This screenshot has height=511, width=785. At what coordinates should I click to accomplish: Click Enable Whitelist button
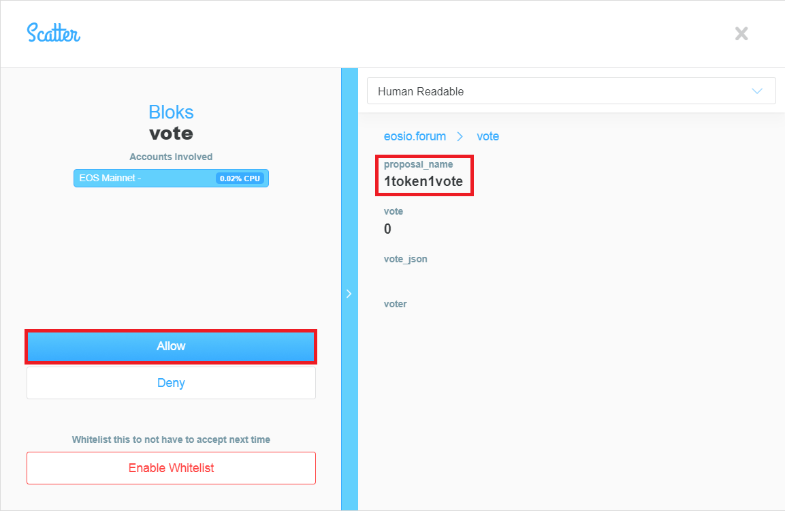coord(171,468)
